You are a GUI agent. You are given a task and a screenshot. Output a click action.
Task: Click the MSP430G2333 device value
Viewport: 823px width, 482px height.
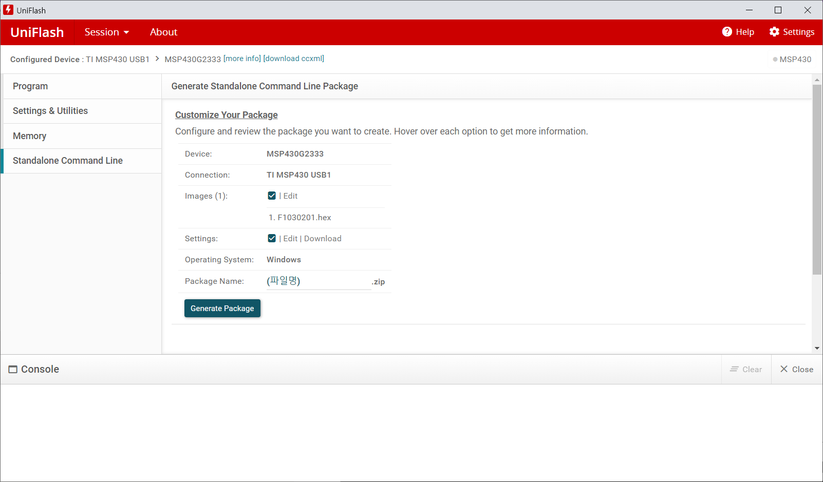click(295, 154)
